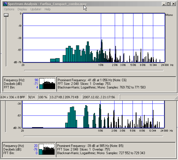
Task: Click the 24 000 axis label of upper graph
Action: click(x=165, y=65)
